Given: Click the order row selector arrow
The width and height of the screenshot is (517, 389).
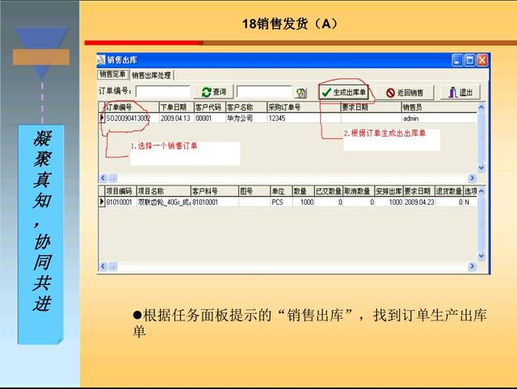Looking at the screenshot, I should (x=102, y=118).
